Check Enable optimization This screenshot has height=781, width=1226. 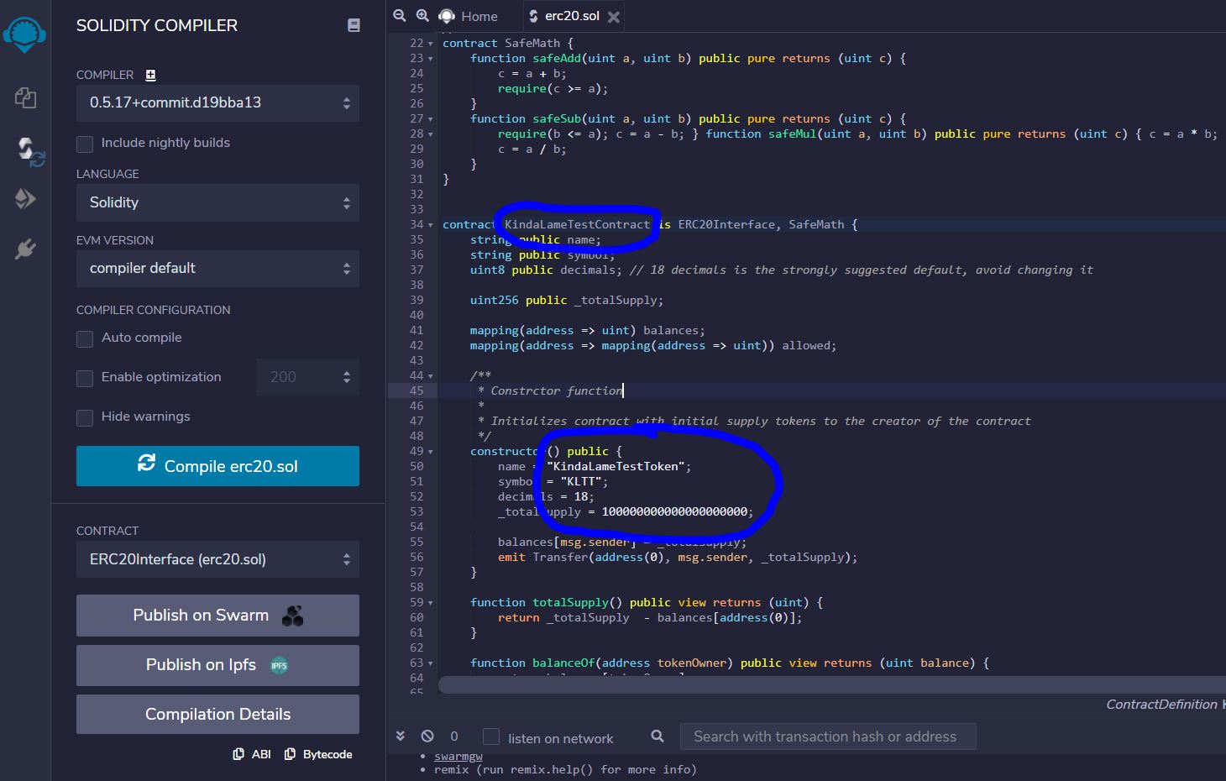pos(85,378)
